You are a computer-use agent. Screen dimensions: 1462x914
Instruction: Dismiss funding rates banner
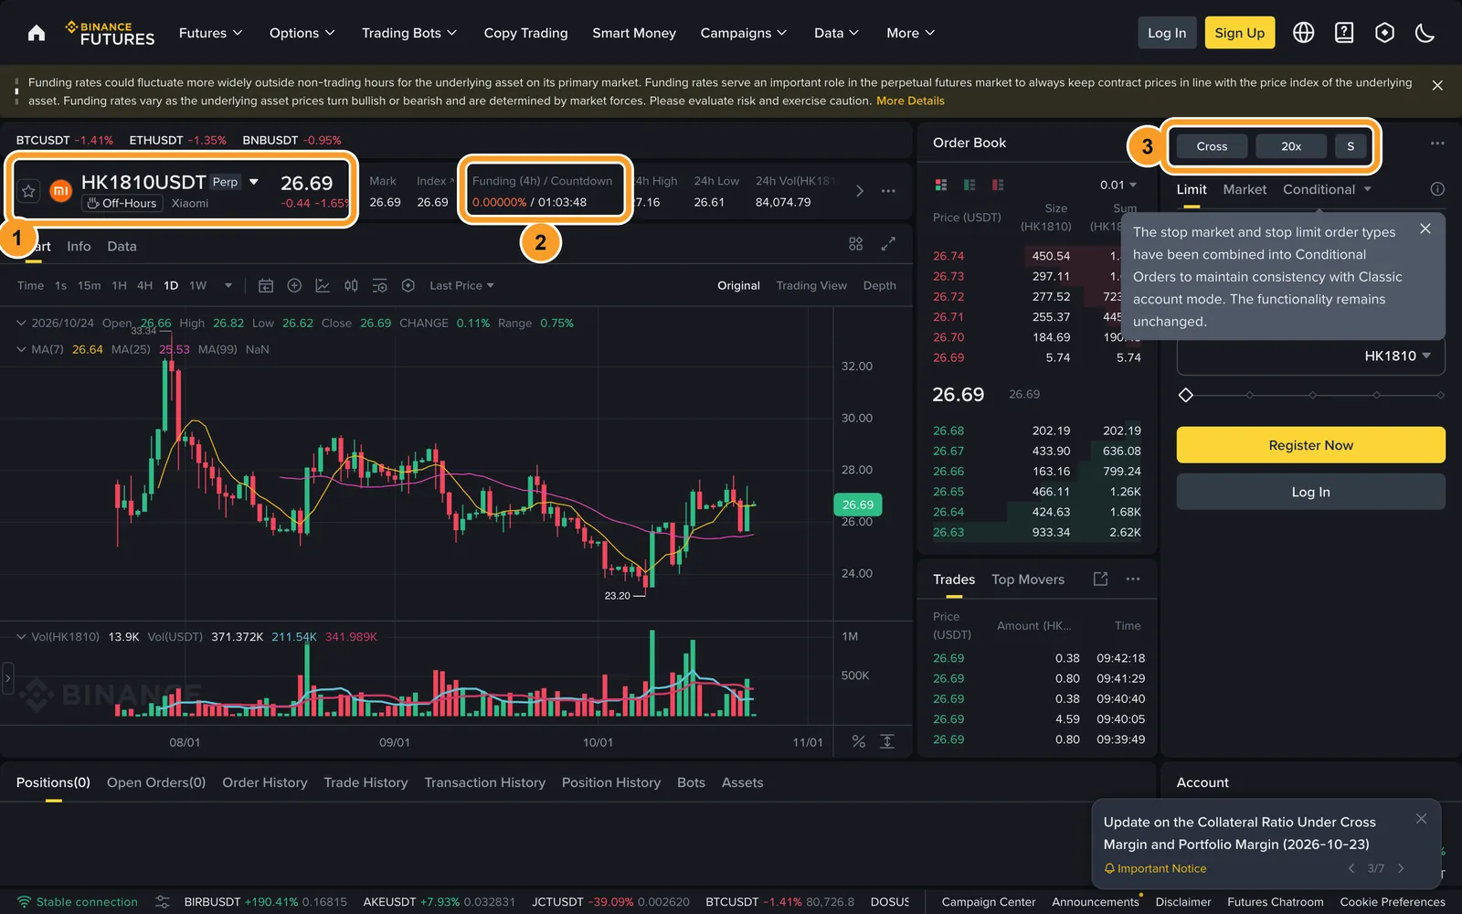point(1437,85)
